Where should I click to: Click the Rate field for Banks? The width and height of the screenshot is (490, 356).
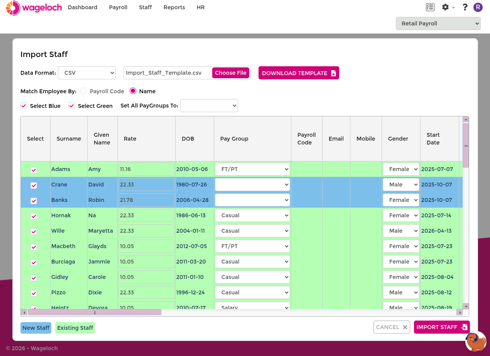pyautogui.click(x=146, y=200)
